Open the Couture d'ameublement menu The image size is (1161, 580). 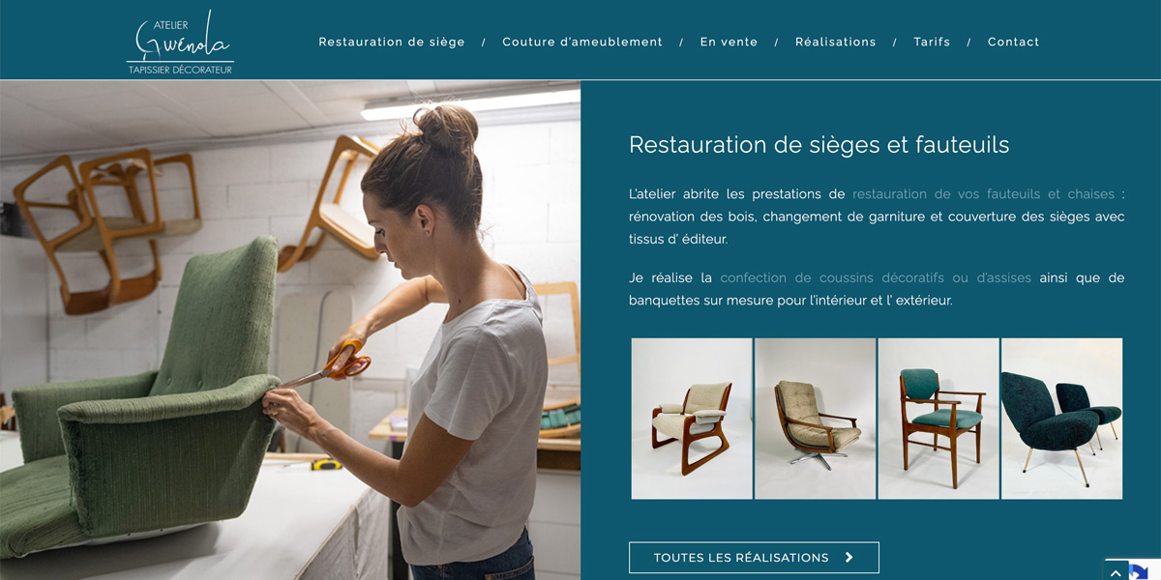pyautogui.click(x=582, y=42)
